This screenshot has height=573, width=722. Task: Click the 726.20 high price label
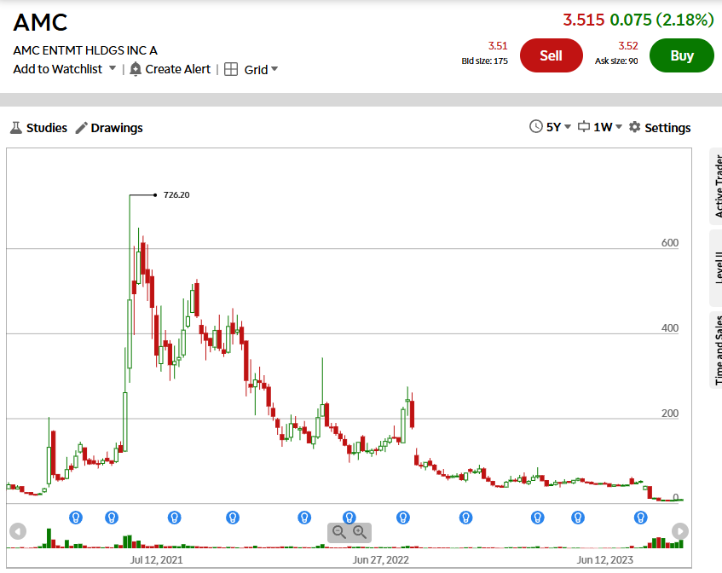pos(176,195)
